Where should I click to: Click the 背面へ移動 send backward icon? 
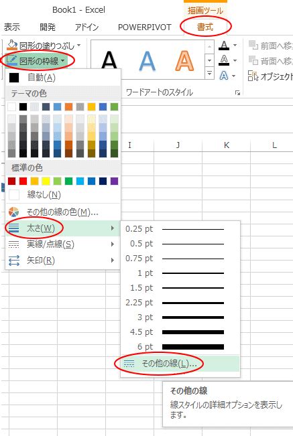click(253, 60)
